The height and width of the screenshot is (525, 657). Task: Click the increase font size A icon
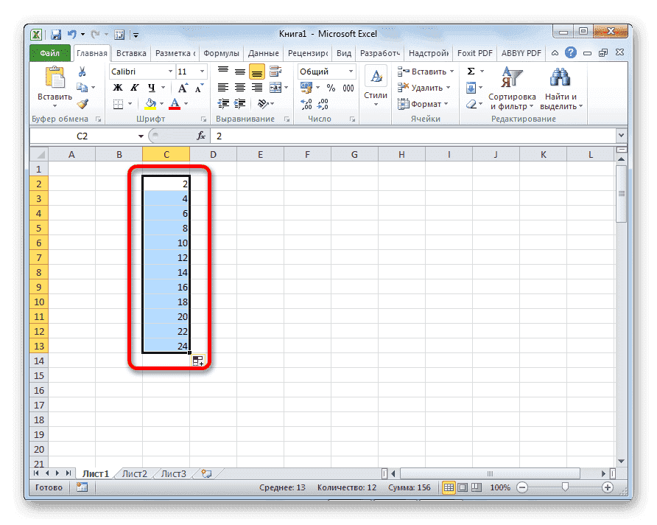point(183,88)
